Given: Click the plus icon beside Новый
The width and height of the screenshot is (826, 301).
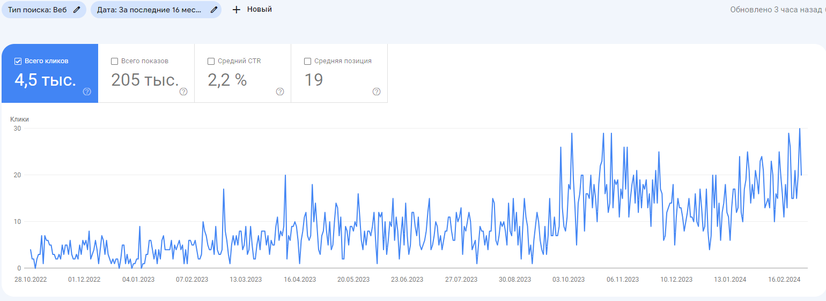Looking at the screenshot, I should pyautogui.click(x=236, y=10).
